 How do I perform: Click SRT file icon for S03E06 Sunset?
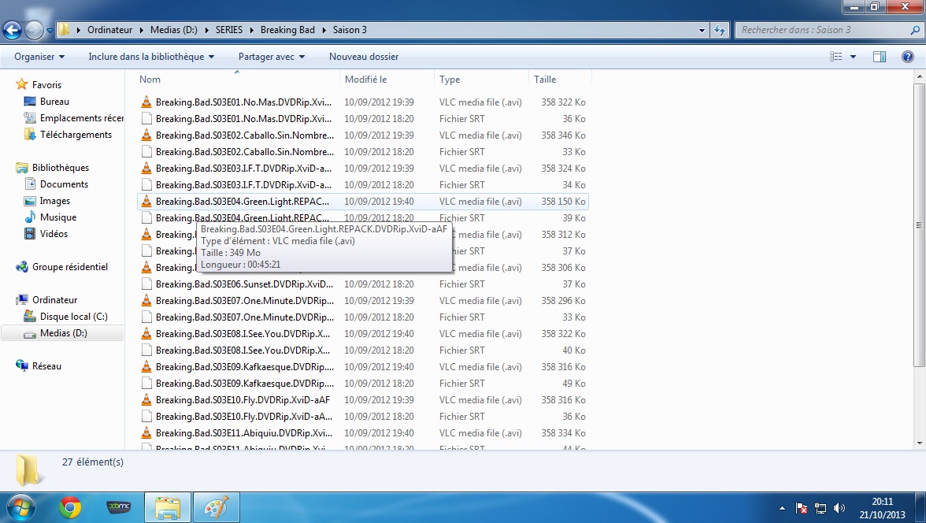(x=146, y=284)
